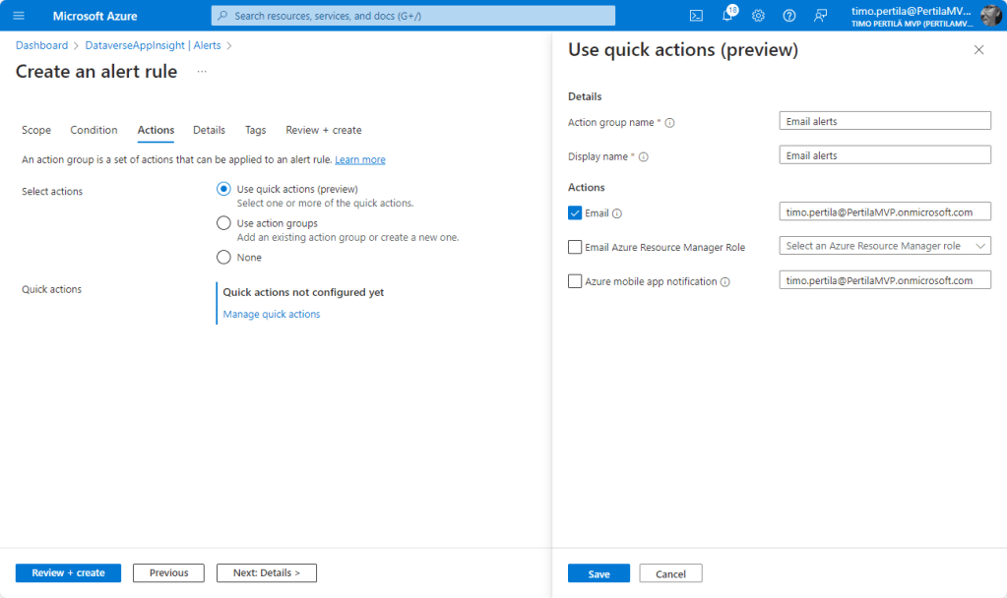Enable Azure mobile app notification checkbox

tap(575, 281)
